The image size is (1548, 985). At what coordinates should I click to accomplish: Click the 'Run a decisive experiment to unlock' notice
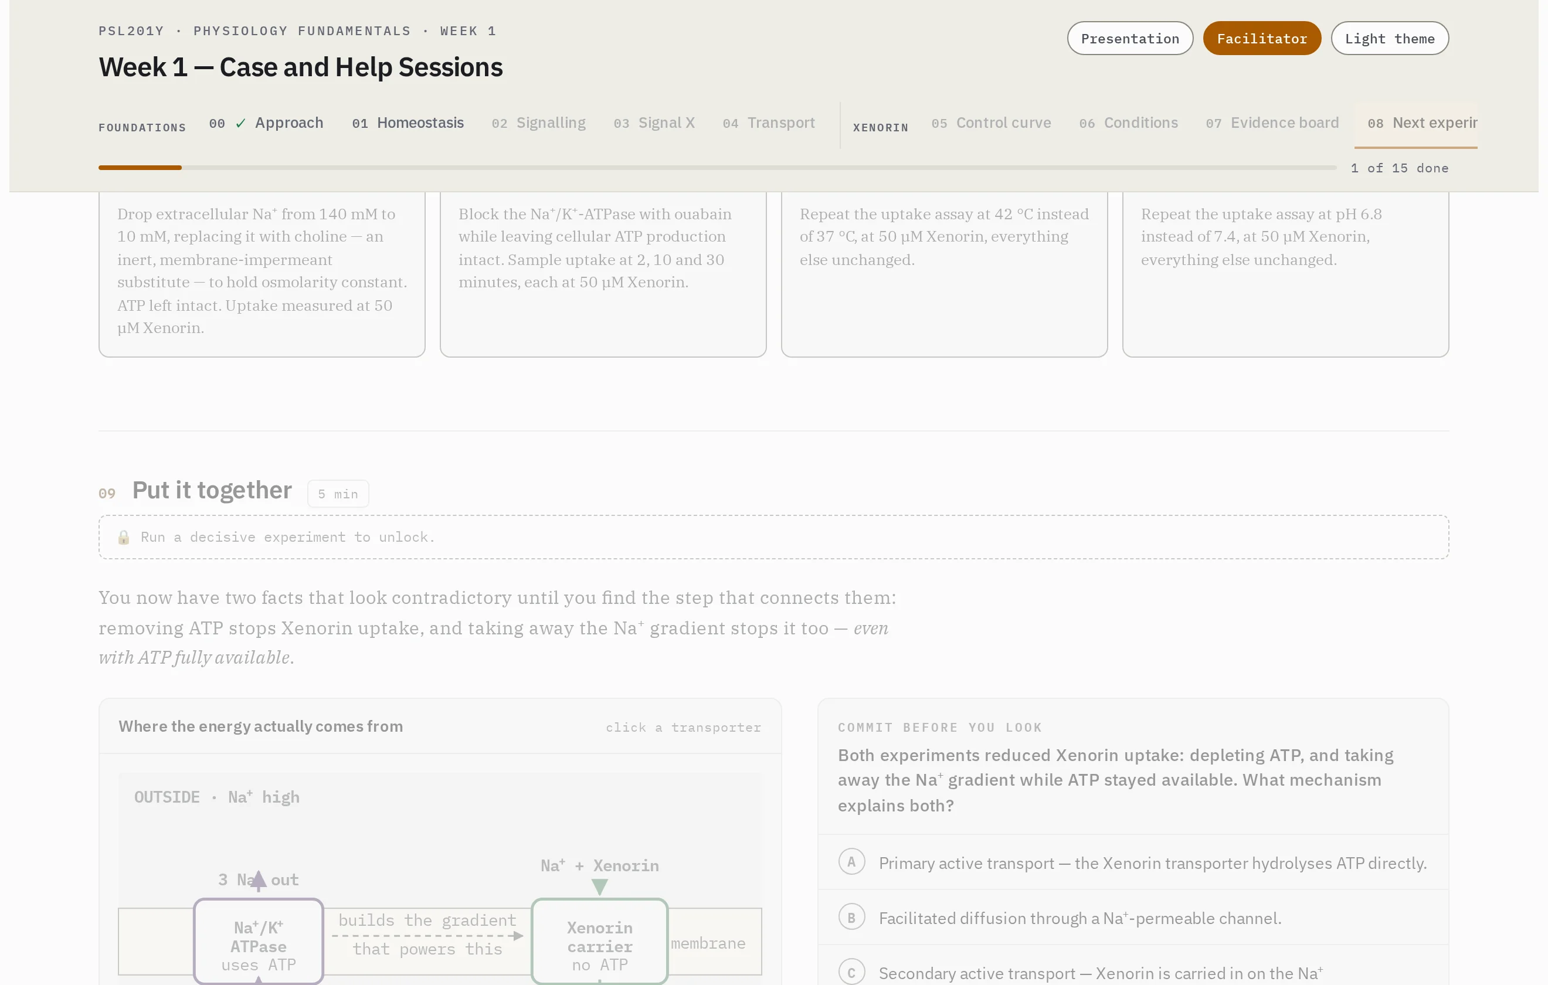773,537
